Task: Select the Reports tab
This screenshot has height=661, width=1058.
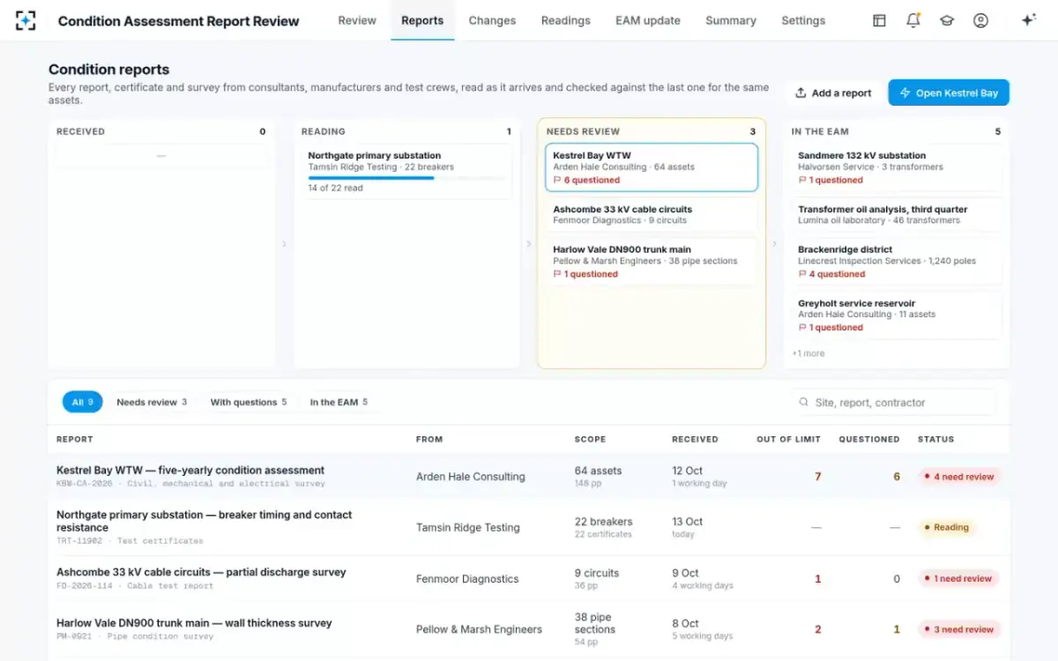Action: (x=422, y=20)
